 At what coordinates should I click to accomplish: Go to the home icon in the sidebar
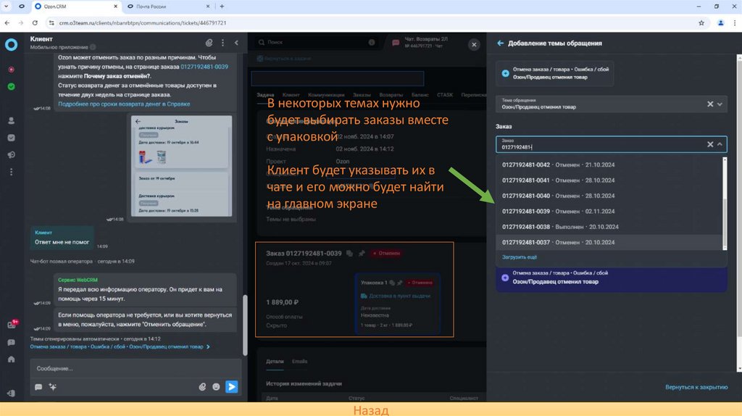(12, 359)
